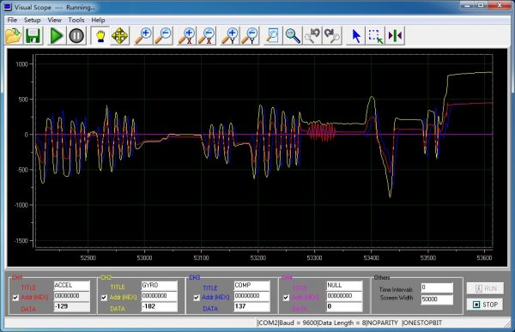The image size is (515, 332).
Task: Open the Tools menu
Action: click(76, 20)
